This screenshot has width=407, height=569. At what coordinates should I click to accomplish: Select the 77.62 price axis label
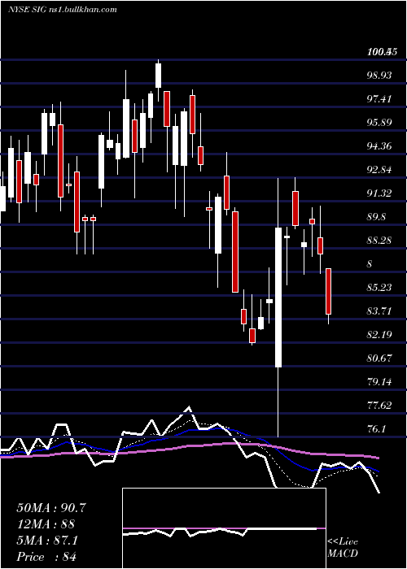[x=380, y=406]
